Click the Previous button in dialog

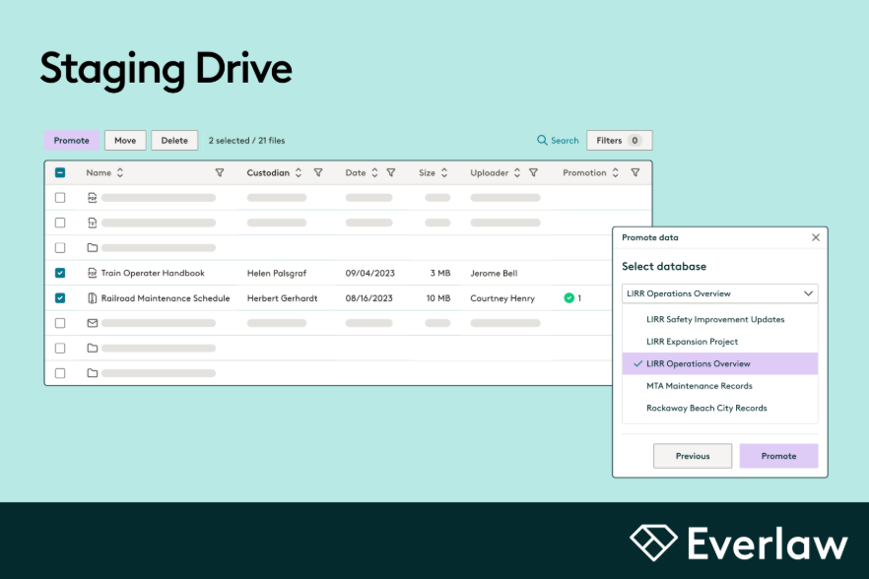pyautogui.click(x=693, y=456)
